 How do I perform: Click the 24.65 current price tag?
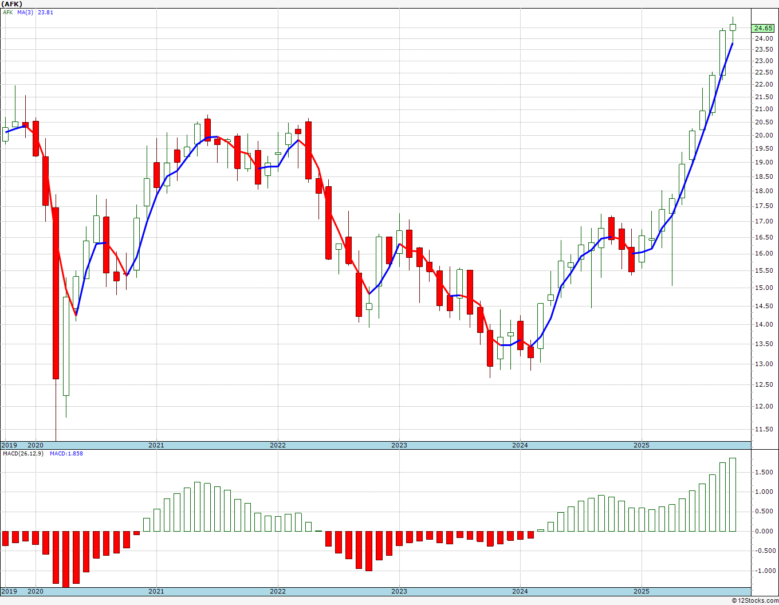coord(763,28)
